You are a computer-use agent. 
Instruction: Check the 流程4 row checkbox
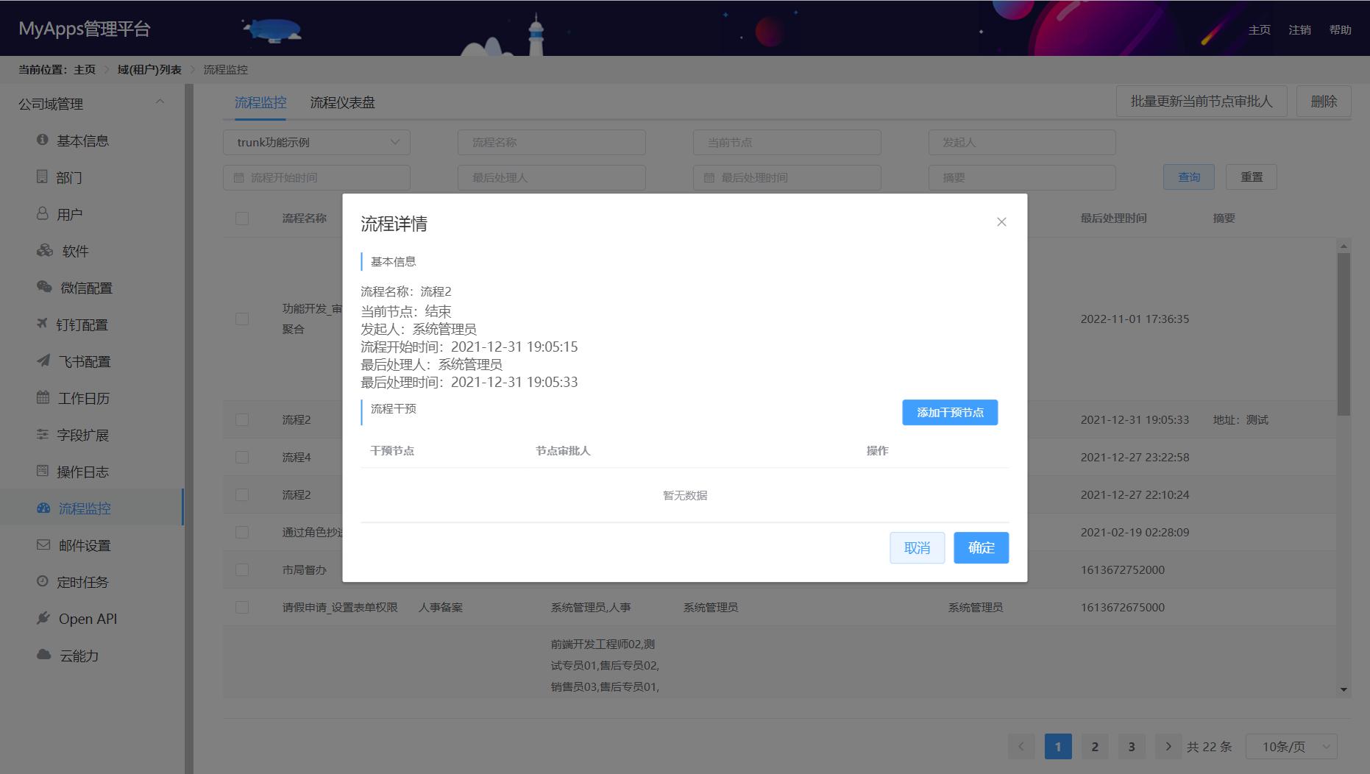click(x=242, y=457)
